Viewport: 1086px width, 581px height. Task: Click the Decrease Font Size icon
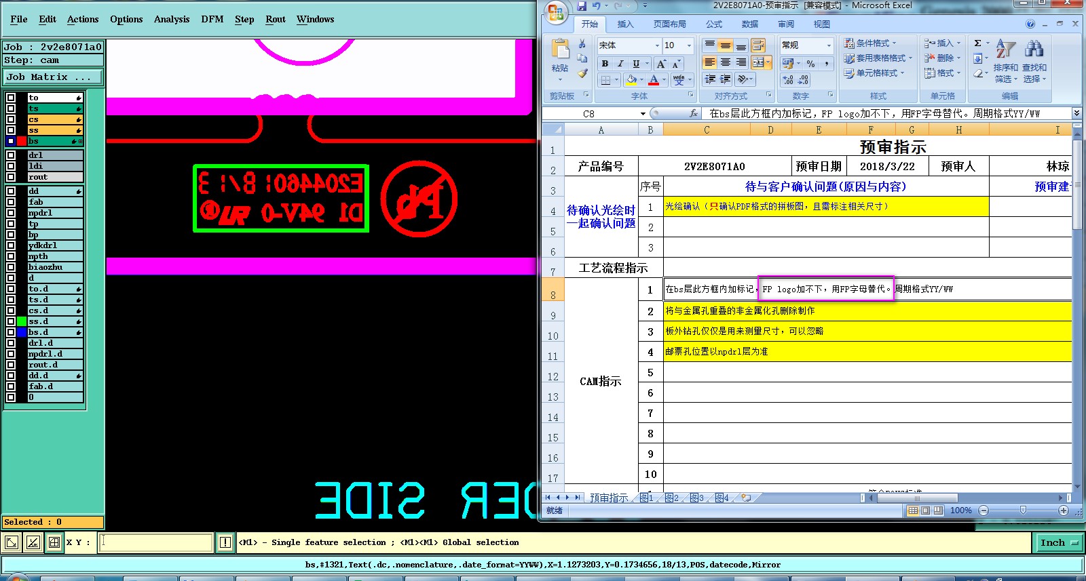pyautogui.click(x=676, y=64)
